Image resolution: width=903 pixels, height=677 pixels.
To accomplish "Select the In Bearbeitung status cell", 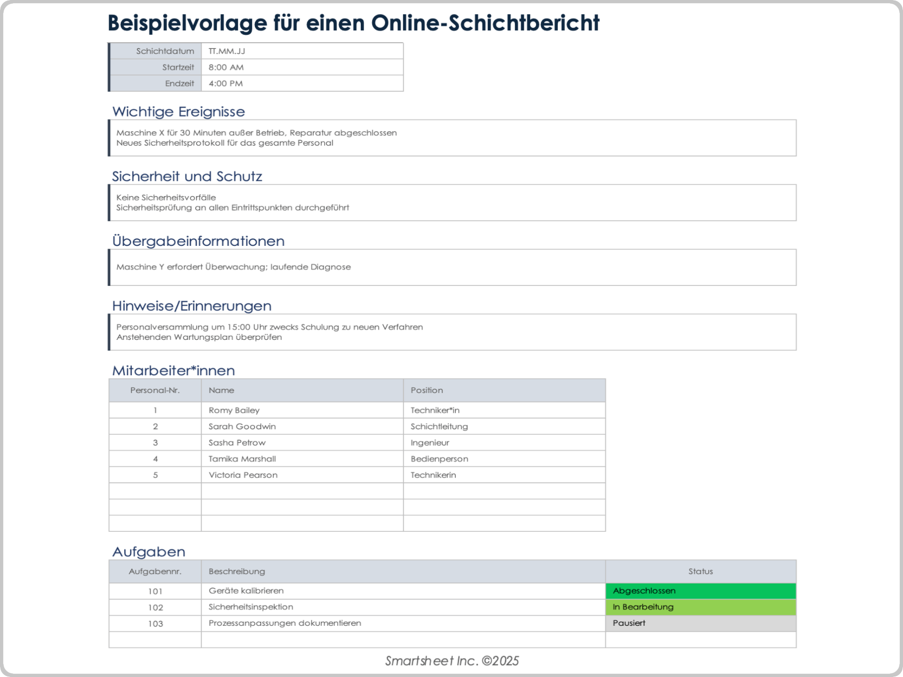I will (x=700, y=607).
